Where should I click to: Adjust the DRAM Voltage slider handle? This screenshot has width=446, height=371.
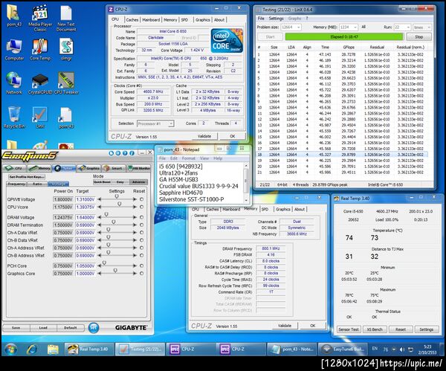pos(106,214)
